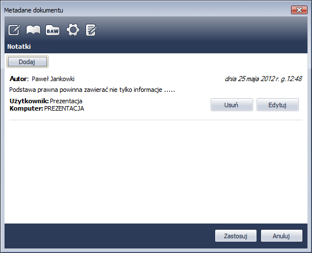The height and width of the screenshot is (253, 312).
Task: Open the BAW folder icon
Action: 53,30
